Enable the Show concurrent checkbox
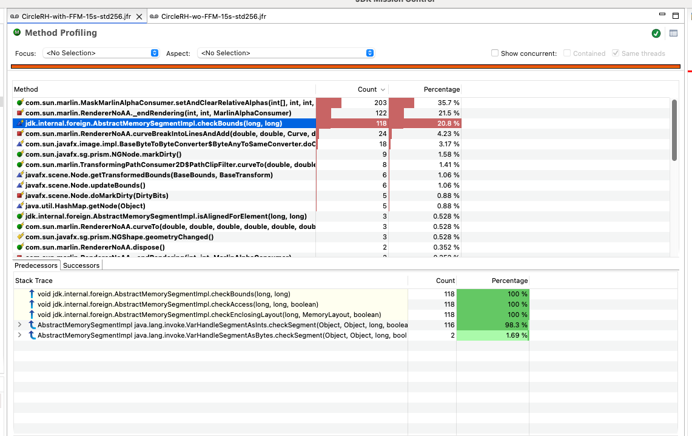This screenshot has height=436, width=692. click(495, 53)
